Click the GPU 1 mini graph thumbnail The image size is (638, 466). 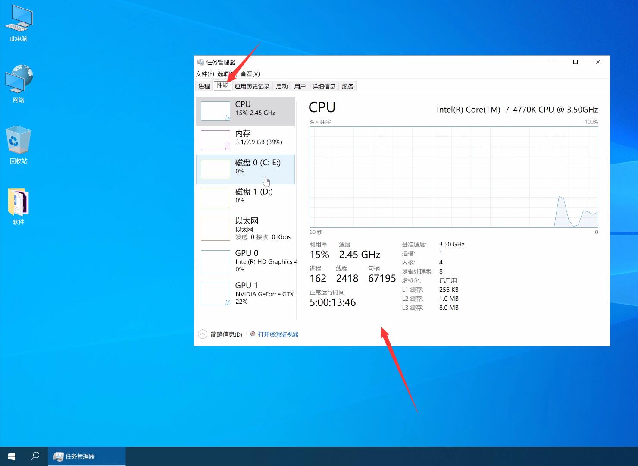point(216,294)
